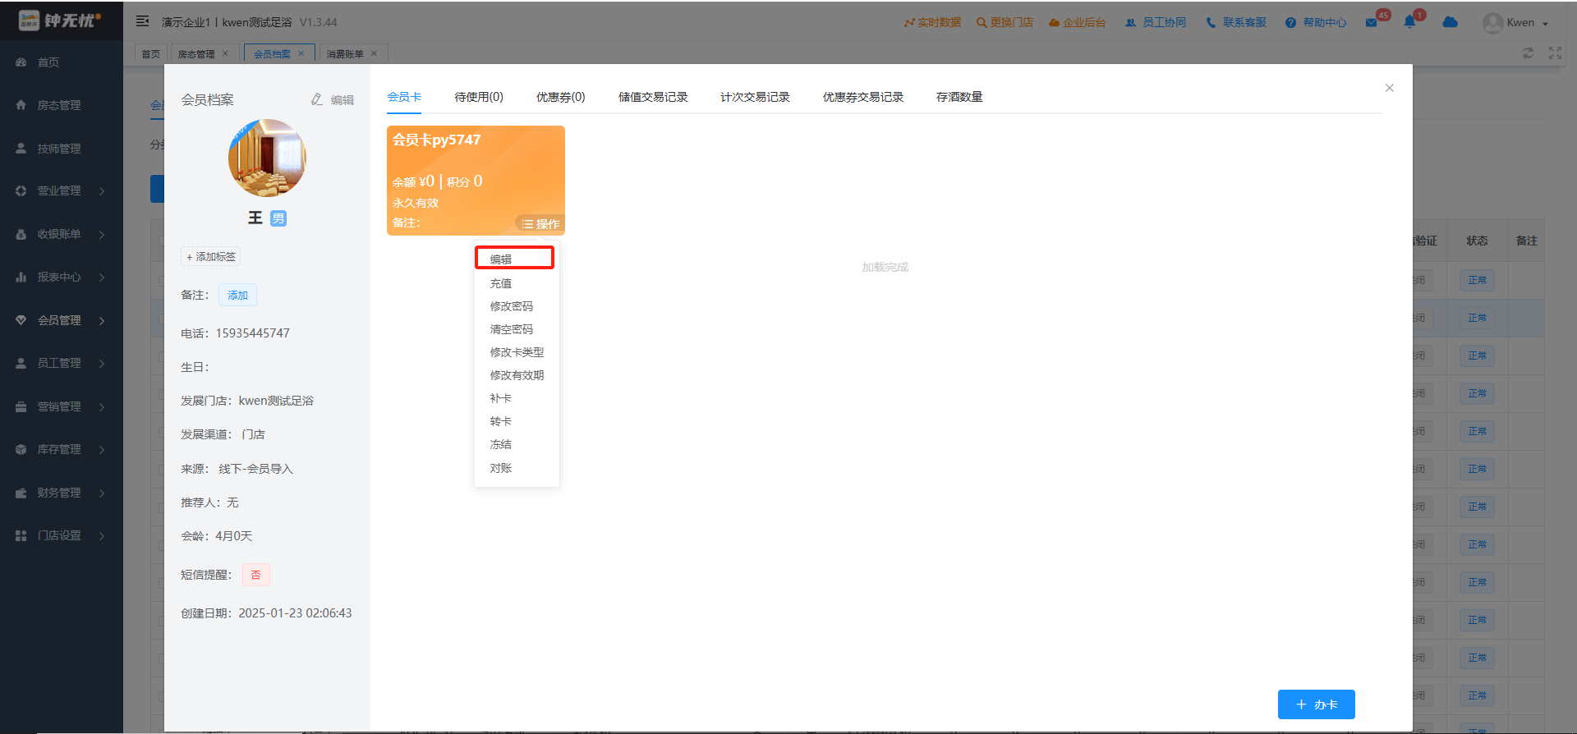Click the 添加标签 button
1577x734 pixels.
point(211,257)
